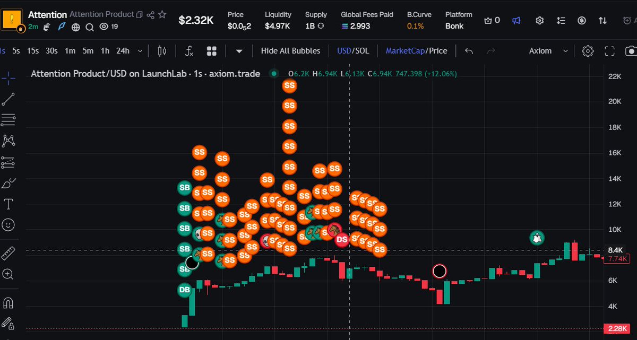Click the circled dollar icon in header
Image resolution: width=637 pixels, height=340 pixels.
[582, 20]
